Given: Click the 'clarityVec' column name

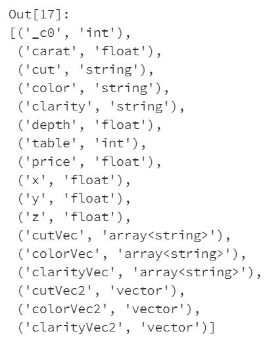Looking at the screenshot, I should click(70, 273).
